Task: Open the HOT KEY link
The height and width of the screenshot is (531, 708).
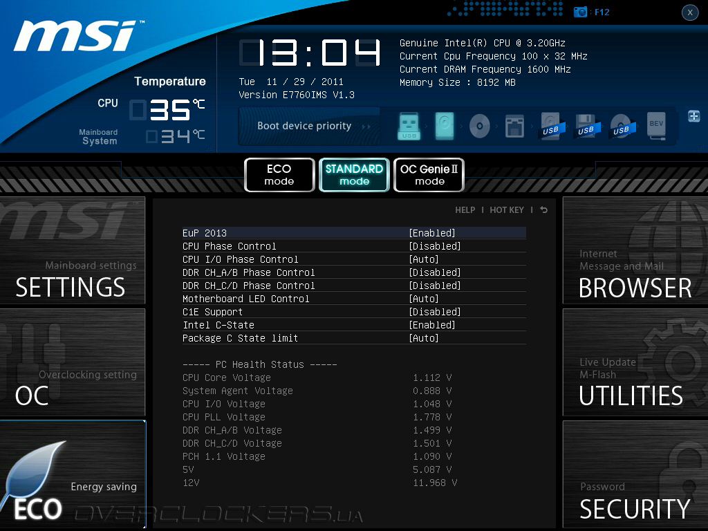Action: (507, 210)
